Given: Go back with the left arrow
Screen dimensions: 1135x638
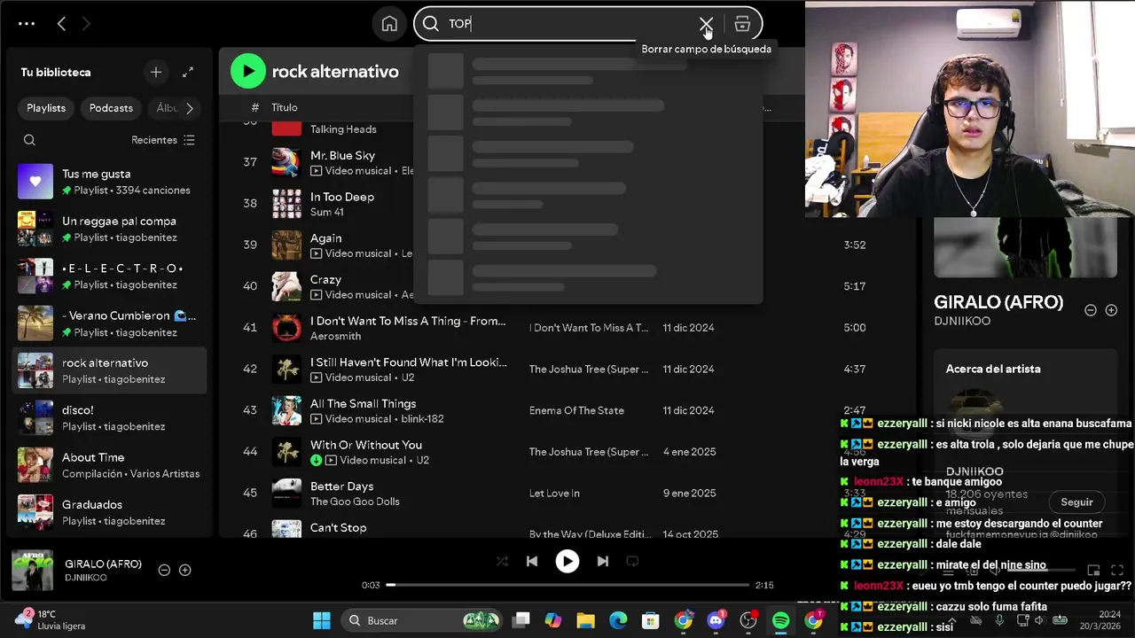Looking at the screenshot, I should click(x=61, y=24).
